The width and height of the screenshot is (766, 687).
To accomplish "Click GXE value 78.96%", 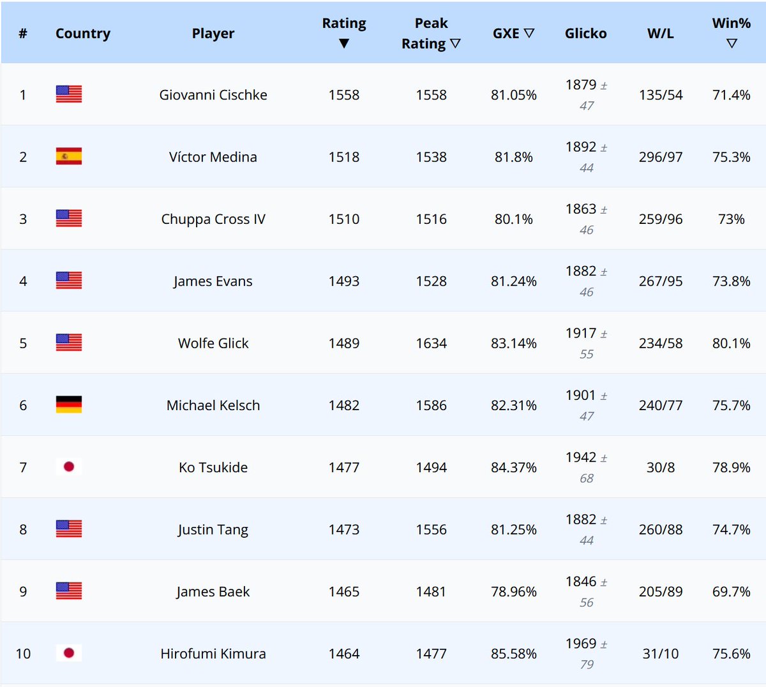I will 514,591.
